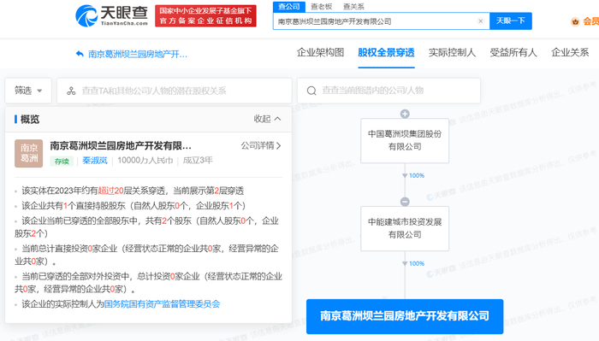Select the 中国葛洲坝集团股份有限公司 node
Viewport: 599px width, 341px height.
tap(405, 140)
